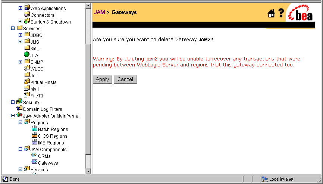Click the Virtual Hosts icon
323x184 pixels.
27,81
